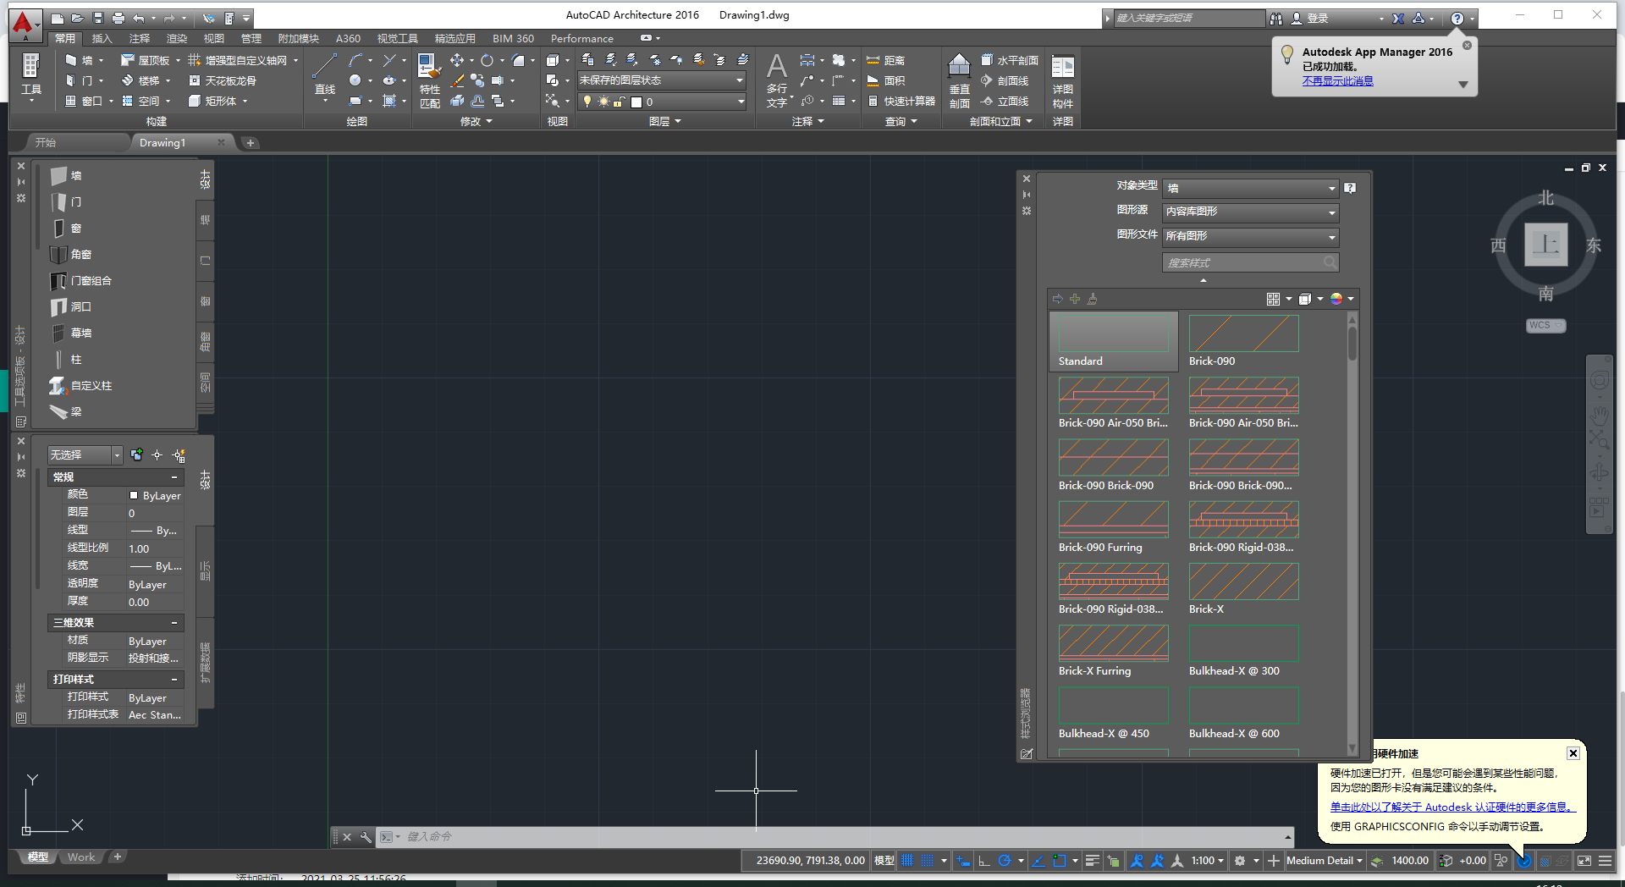Image resolution: width=1625 pixels, height=887 pixels.
Task: Click the annotation visibility icon in status bar
Action: click(x=1137, y=860)
